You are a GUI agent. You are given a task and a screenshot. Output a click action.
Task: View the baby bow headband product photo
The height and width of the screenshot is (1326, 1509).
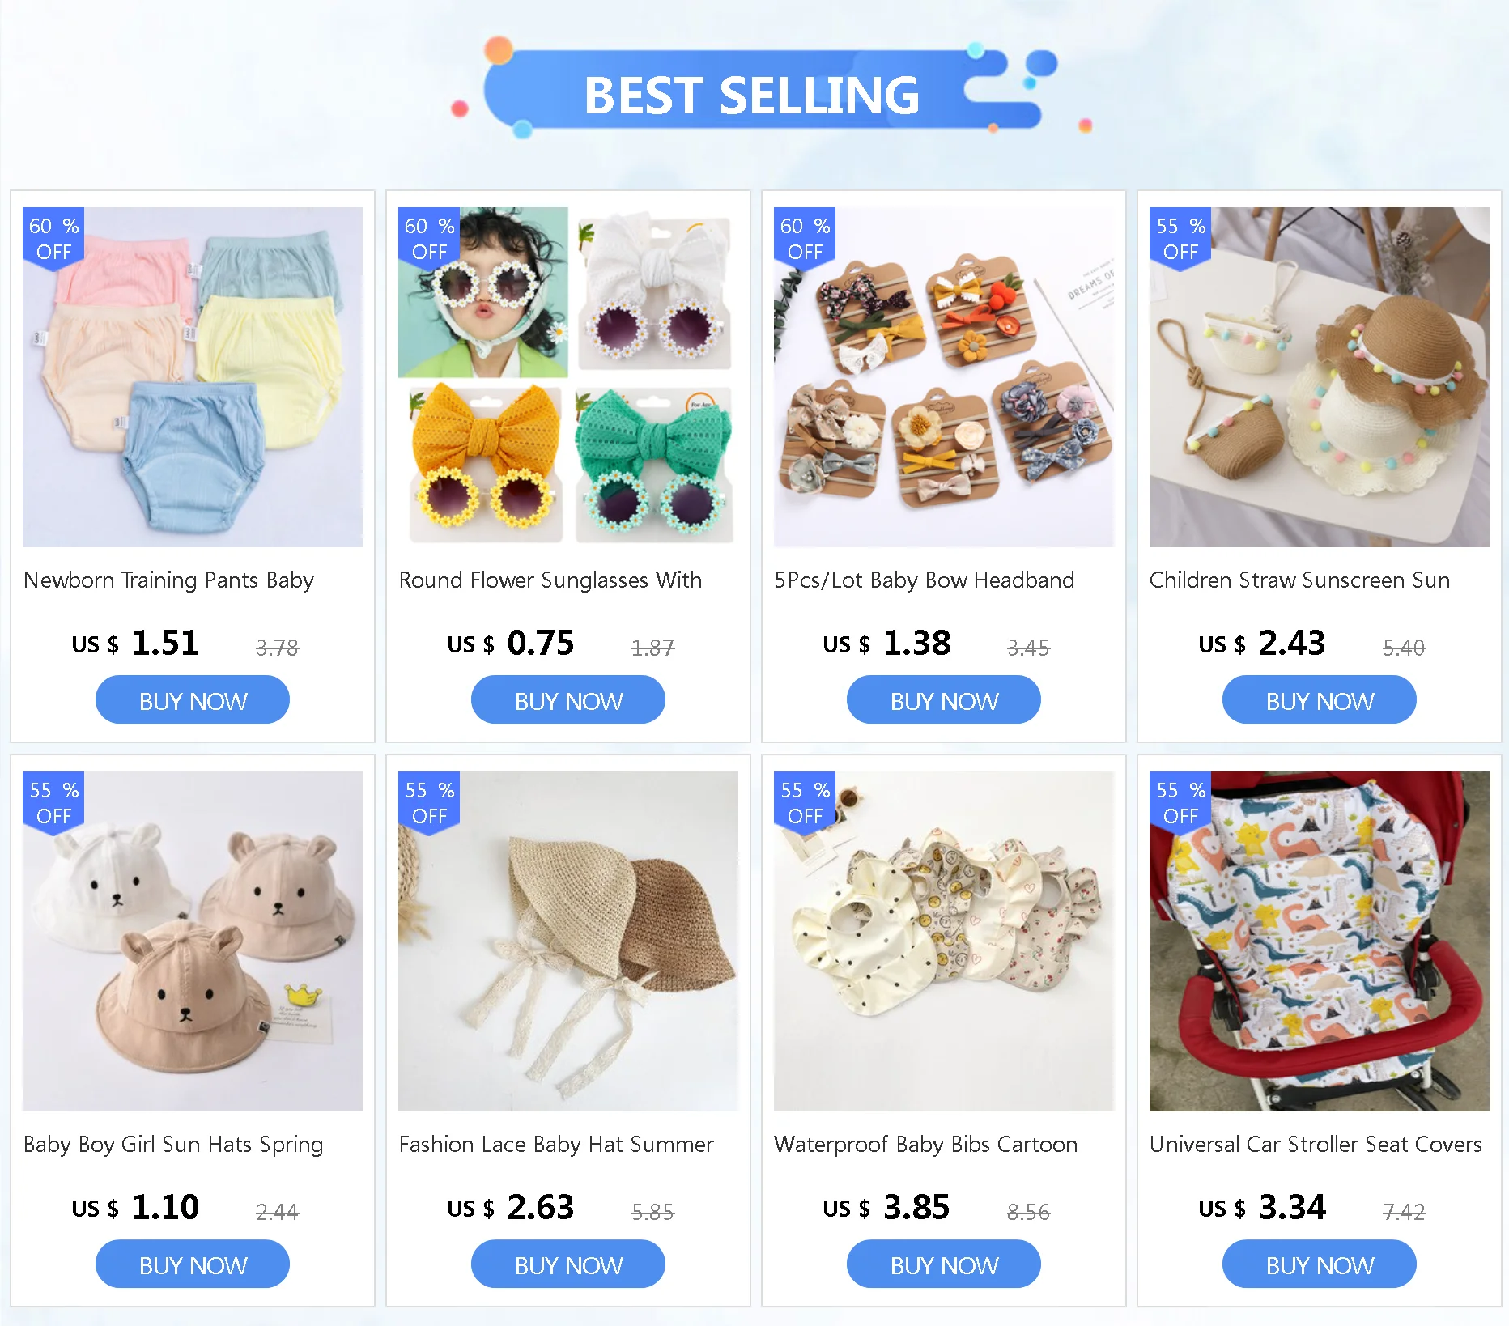pyautogui.click(x=944, y=377)
